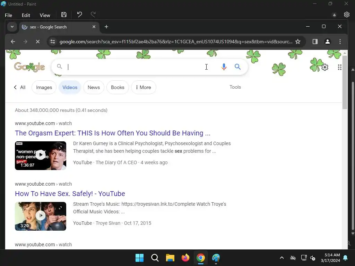Open the Paint Edit menu
Viewport: 355px width, 266px height.
(x=26, y=15)
